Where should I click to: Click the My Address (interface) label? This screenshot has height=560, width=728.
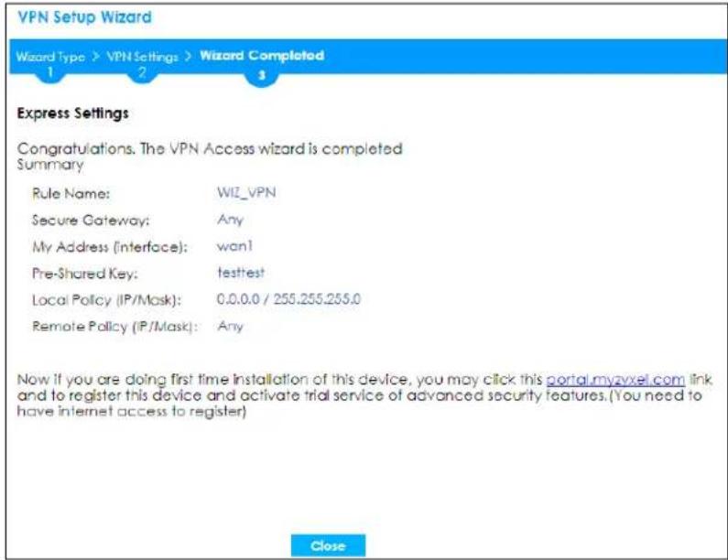point(110,247)
